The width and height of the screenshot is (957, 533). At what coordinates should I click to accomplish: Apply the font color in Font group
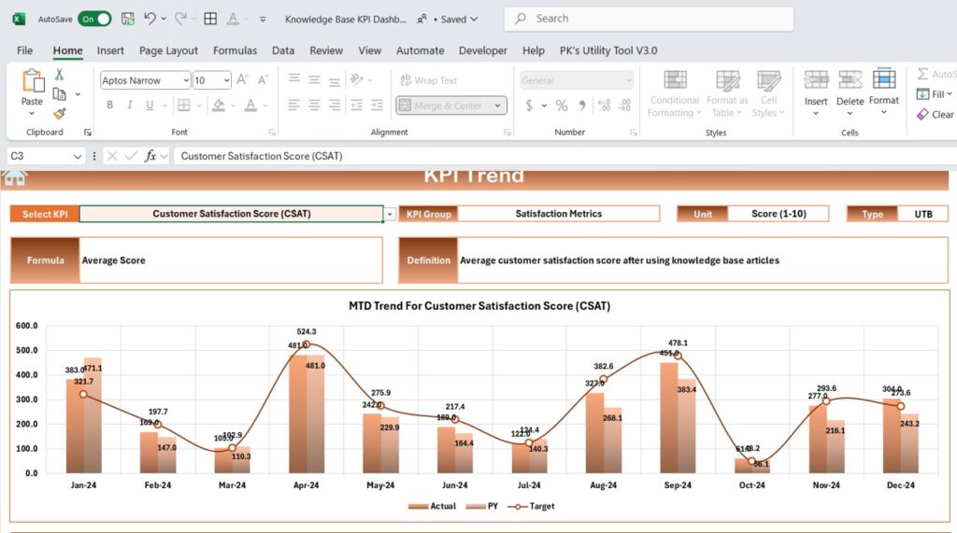(x=250, y=105)
